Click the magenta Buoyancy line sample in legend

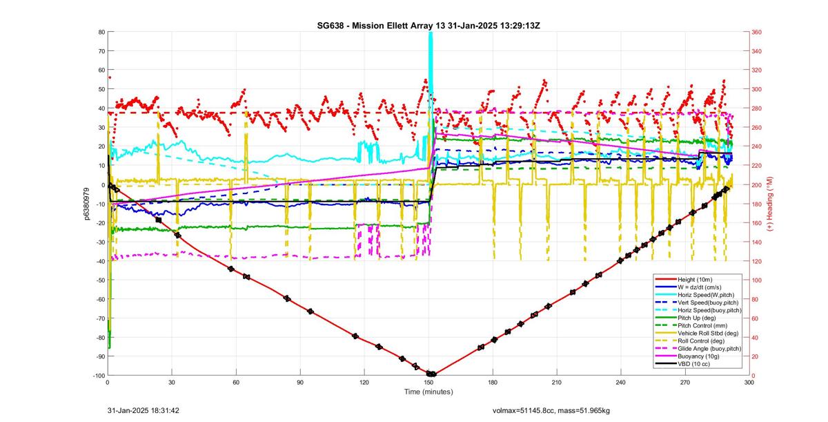tap(667, 357)
